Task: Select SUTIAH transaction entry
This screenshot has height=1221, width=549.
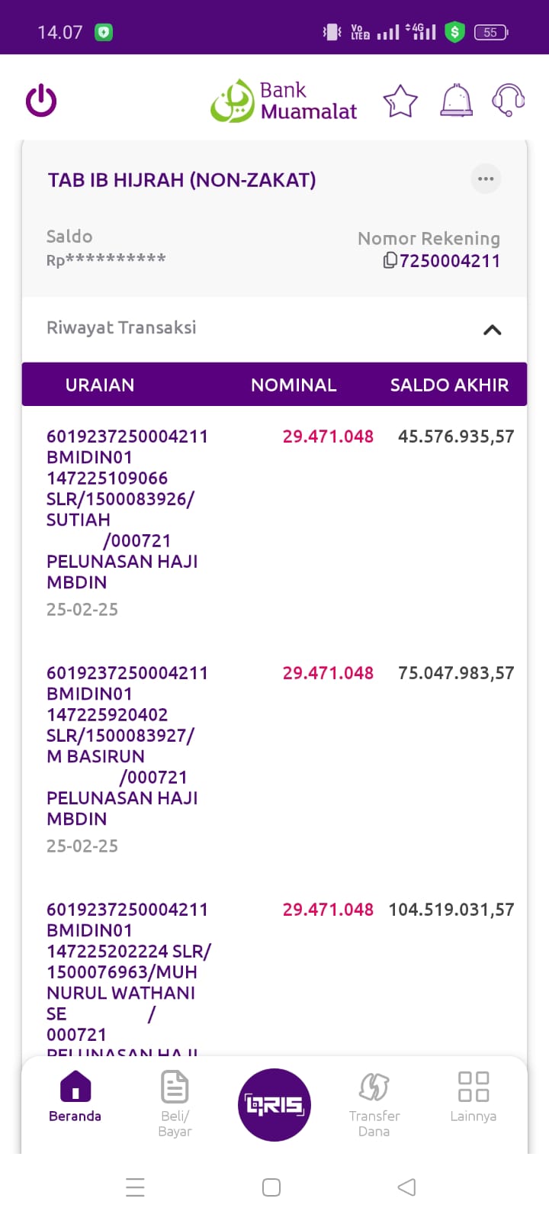Action: pyautogui.click(x=127, y=519)
